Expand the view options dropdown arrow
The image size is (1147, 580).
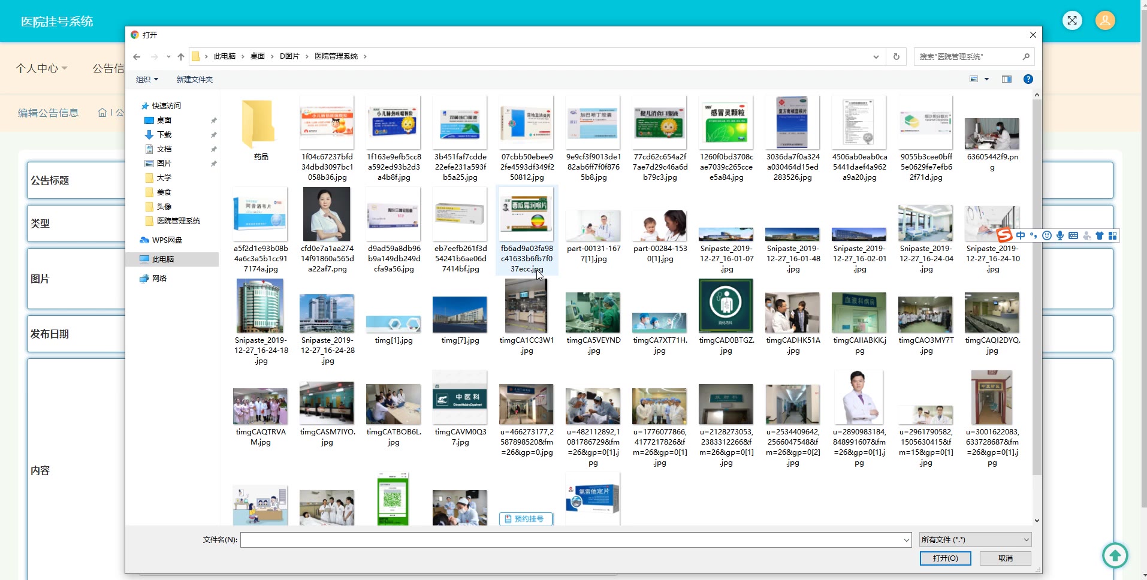(x=986, y=79)
